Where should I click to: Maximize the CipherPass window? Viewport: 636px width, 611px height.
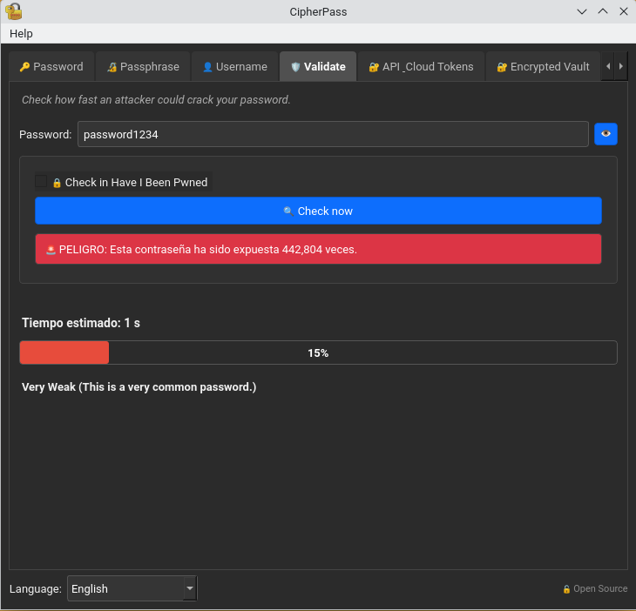coord(603,11)
